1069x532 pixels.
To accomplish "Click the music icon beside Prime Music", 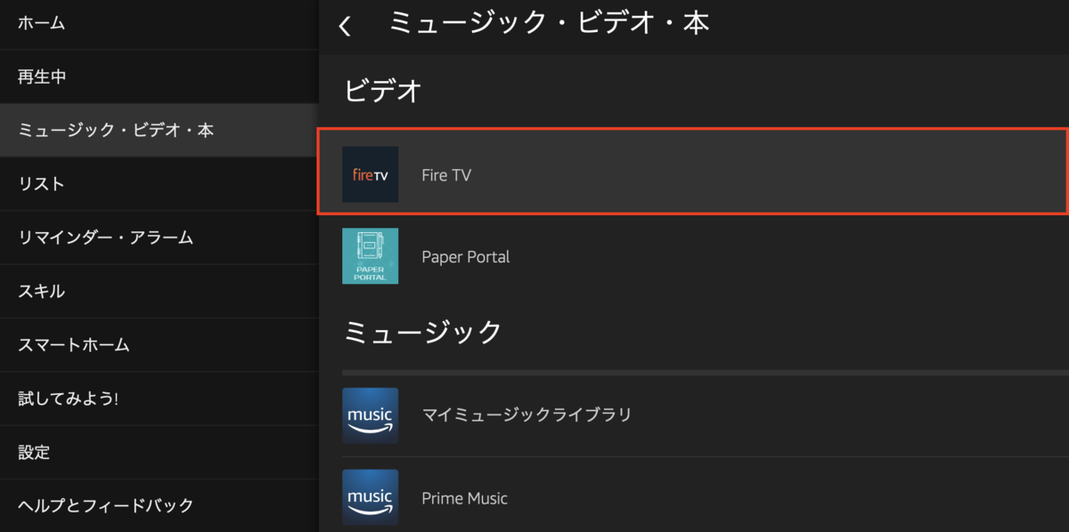I will point(370,497).
